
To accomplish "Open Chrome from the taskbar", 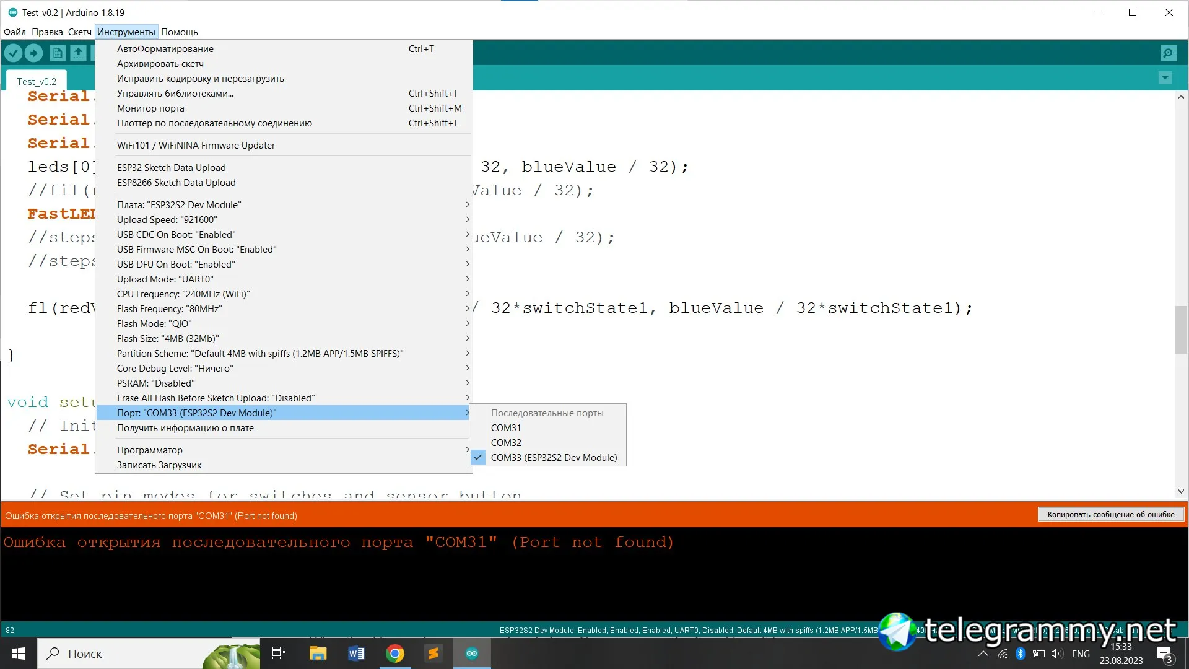I will pyautogui.click(x=394, y=654).
